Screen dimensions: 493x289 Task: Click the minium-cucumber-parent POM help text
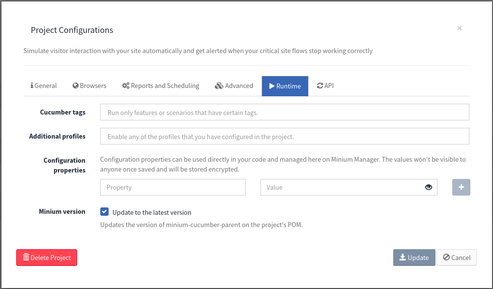(x=201, y=225)
